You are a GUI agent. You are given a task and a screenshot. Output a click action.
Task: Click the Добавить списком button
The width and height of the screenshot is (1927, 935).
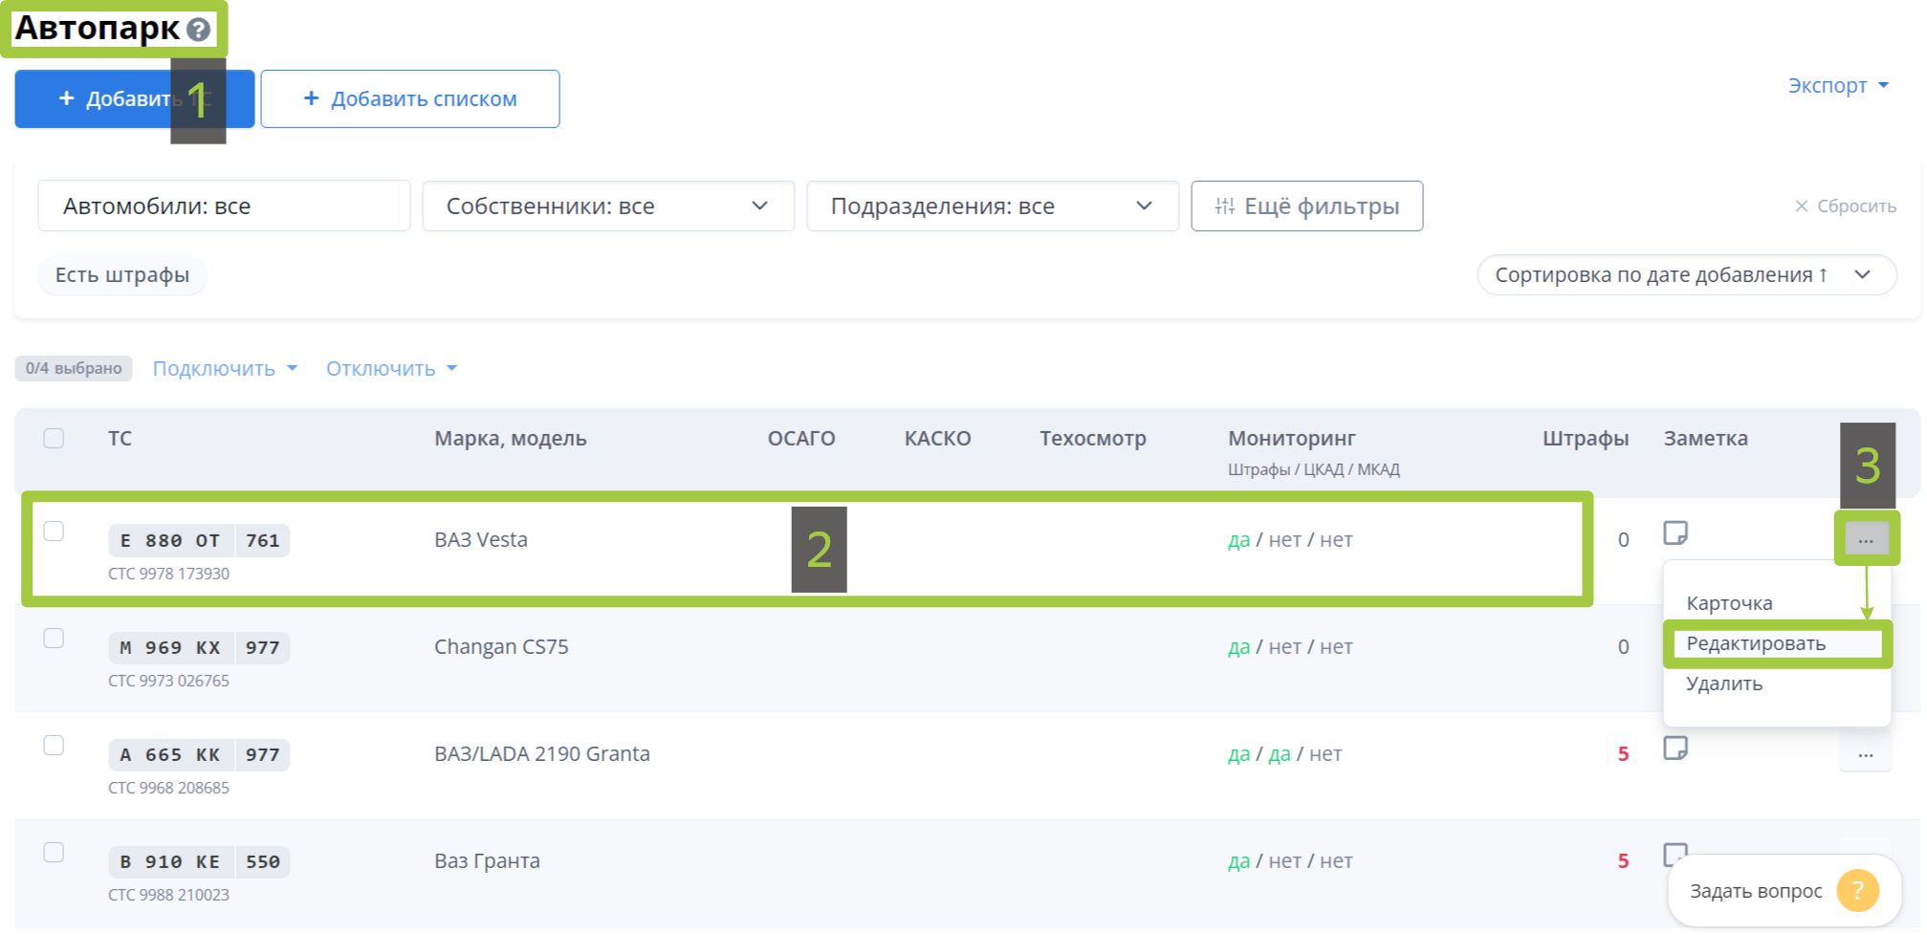(x=410, y=98)
